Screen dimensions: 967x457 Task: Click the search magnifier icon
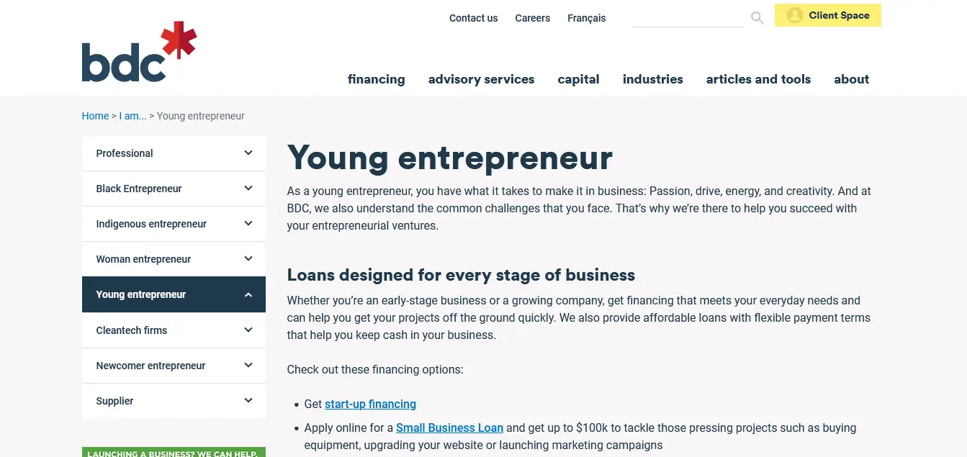[x=757, y=18]
